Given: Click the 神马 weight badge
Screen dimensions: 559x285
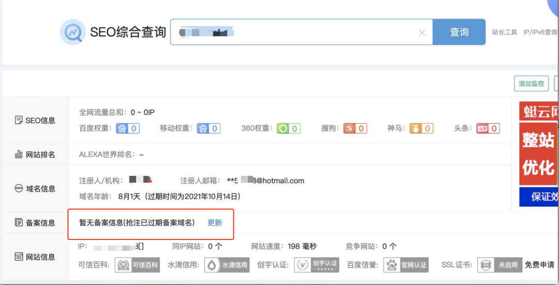Looking at the screenshot, I should (421, 128).
